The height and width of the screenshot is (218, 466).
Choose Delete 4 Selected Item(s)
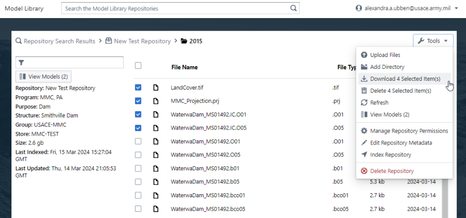pos(400,91)
